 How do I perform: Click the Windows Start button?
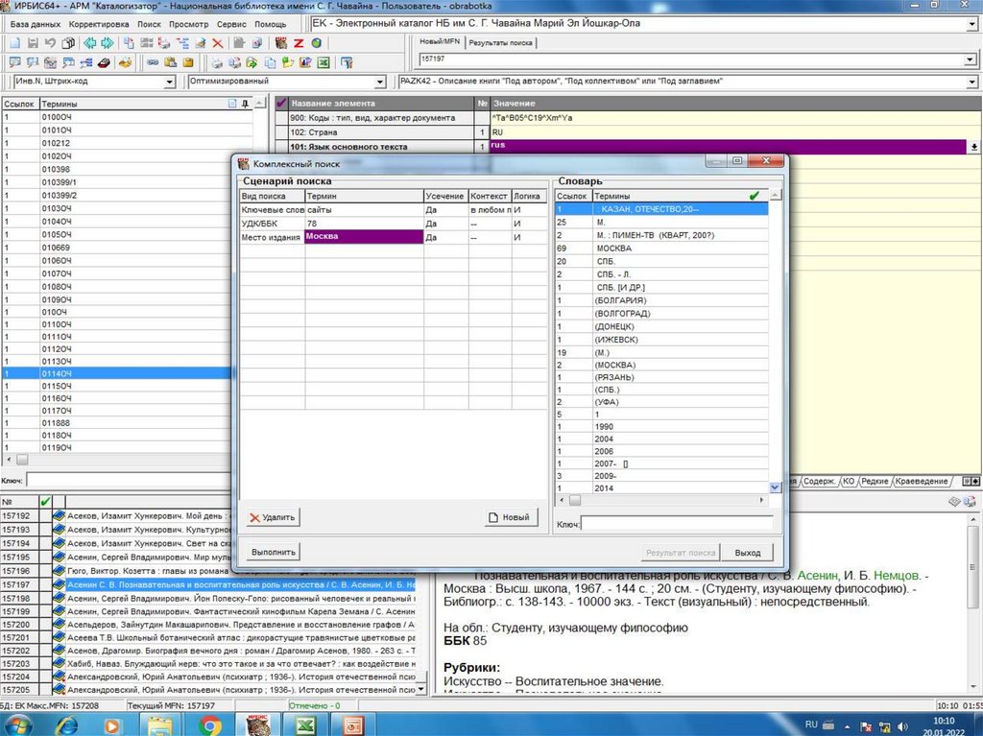click(x=17, y=724)
